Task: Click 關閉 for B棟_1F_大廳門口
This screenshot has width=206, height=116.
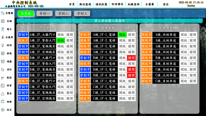Action: (70, 58)
